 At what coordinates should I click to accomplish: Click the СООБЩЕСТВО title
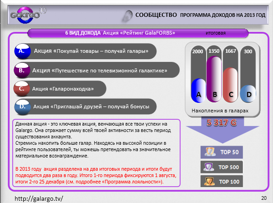click(x=156, y=15)
